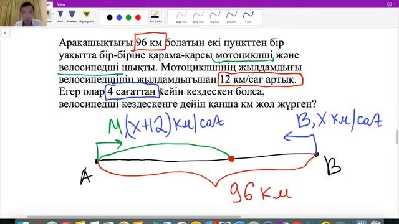399x224 pixels.
Task: Set pen thickness to 0.35 mm
Action: pos(198,17)
